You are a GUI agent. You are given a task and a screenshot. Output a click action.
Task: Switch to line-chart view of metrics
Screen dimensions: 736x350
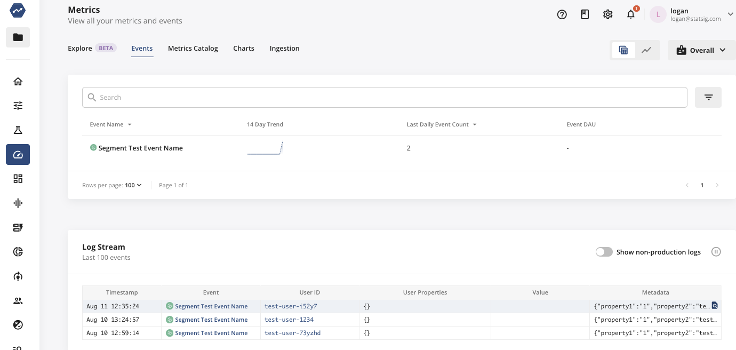646,50
